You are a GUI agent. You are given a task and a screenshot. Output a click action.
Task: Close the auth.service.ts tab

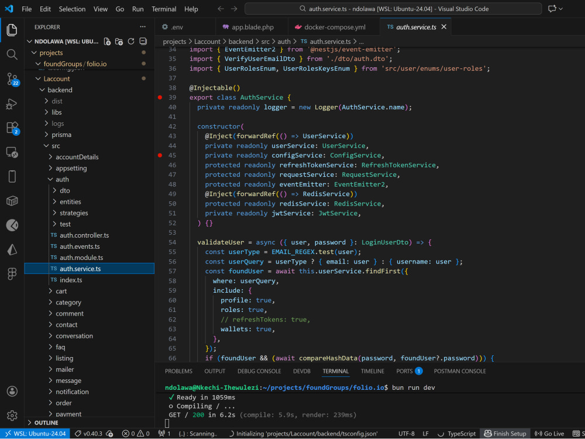443,27
